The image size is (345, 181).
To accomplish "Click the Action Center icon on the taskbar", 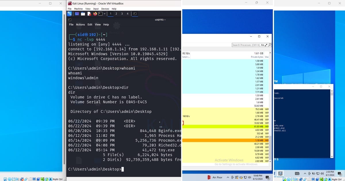I will (267, 177).
